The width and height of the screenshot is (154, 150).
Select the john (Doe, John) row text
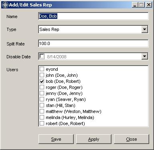[62, 75]
